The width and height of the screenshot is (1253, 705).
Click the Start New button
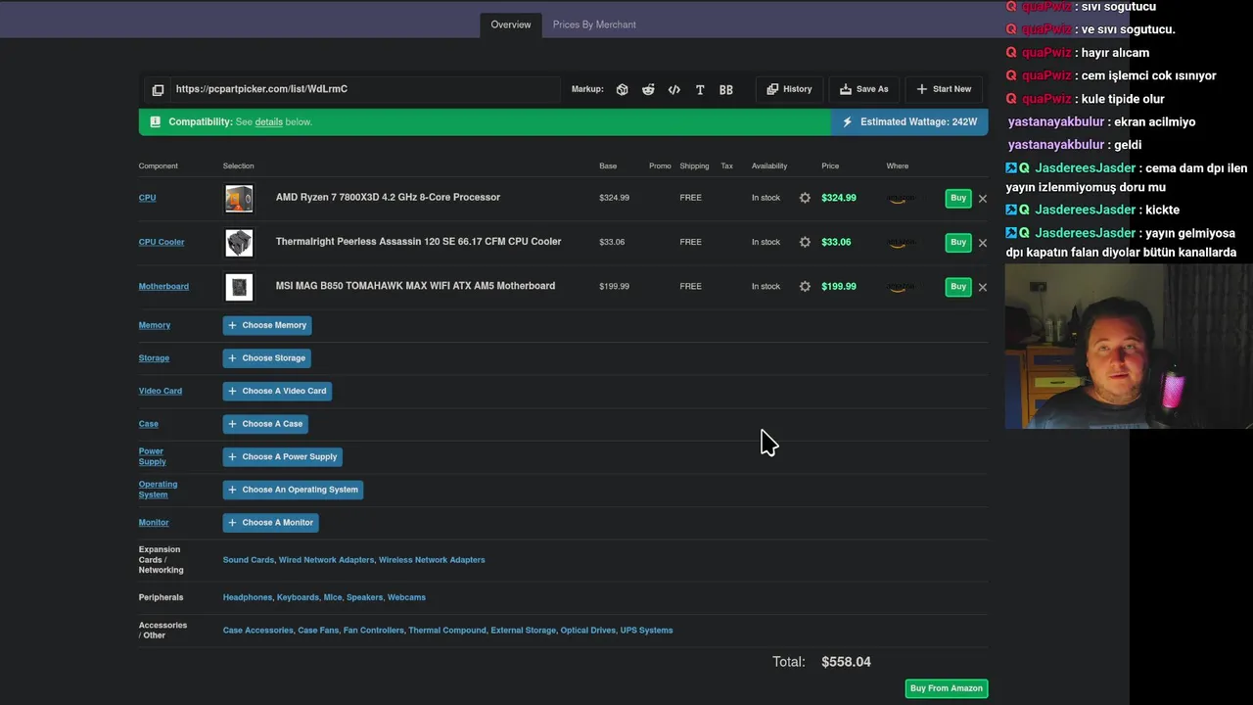click(x=944, y=89)
